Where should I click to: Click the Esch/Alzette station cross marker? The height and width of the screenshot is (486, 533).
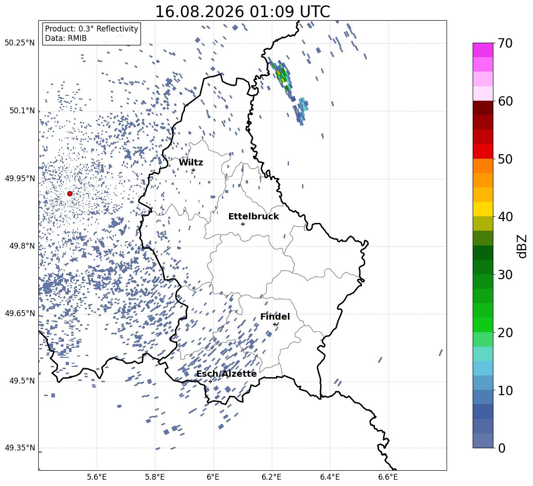210,381
